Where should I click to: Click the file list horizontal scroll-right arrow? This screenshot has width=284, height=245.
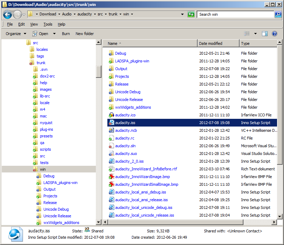point(274,222)
